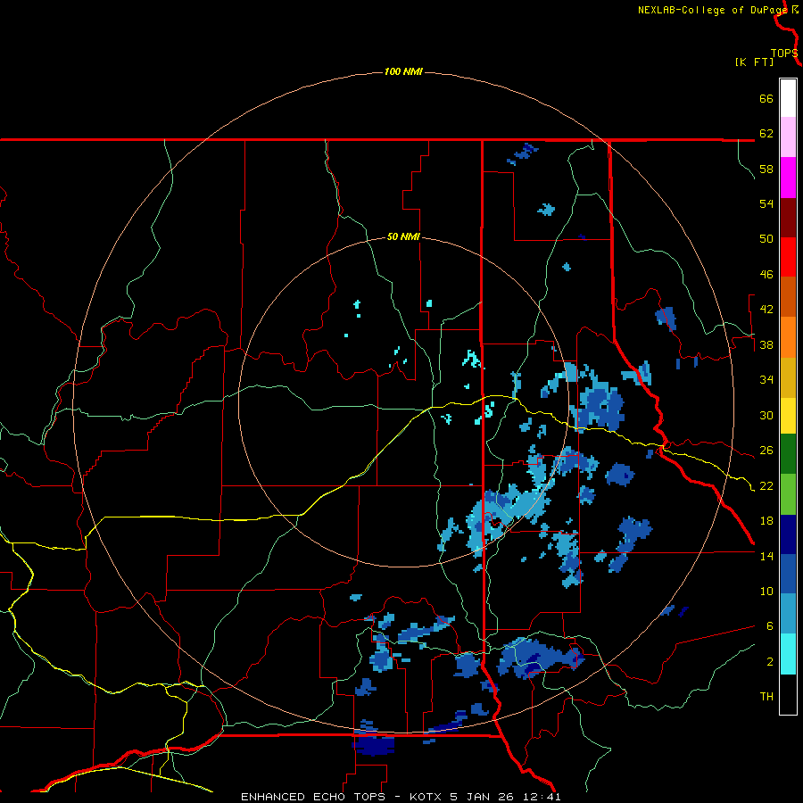Click the white segment of the echo tops scale
Viewport: 803px width, 803px height.
pos(788,98)
